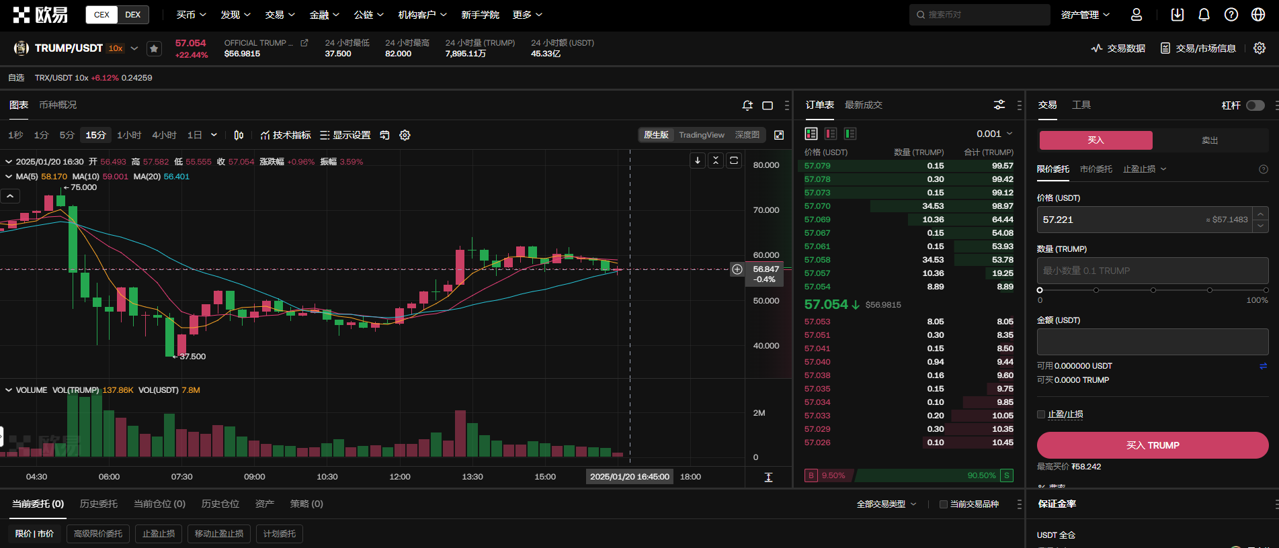This screenshot has height=548, width=1279.
Task: Open the notifications bell
Action: 1204,14
